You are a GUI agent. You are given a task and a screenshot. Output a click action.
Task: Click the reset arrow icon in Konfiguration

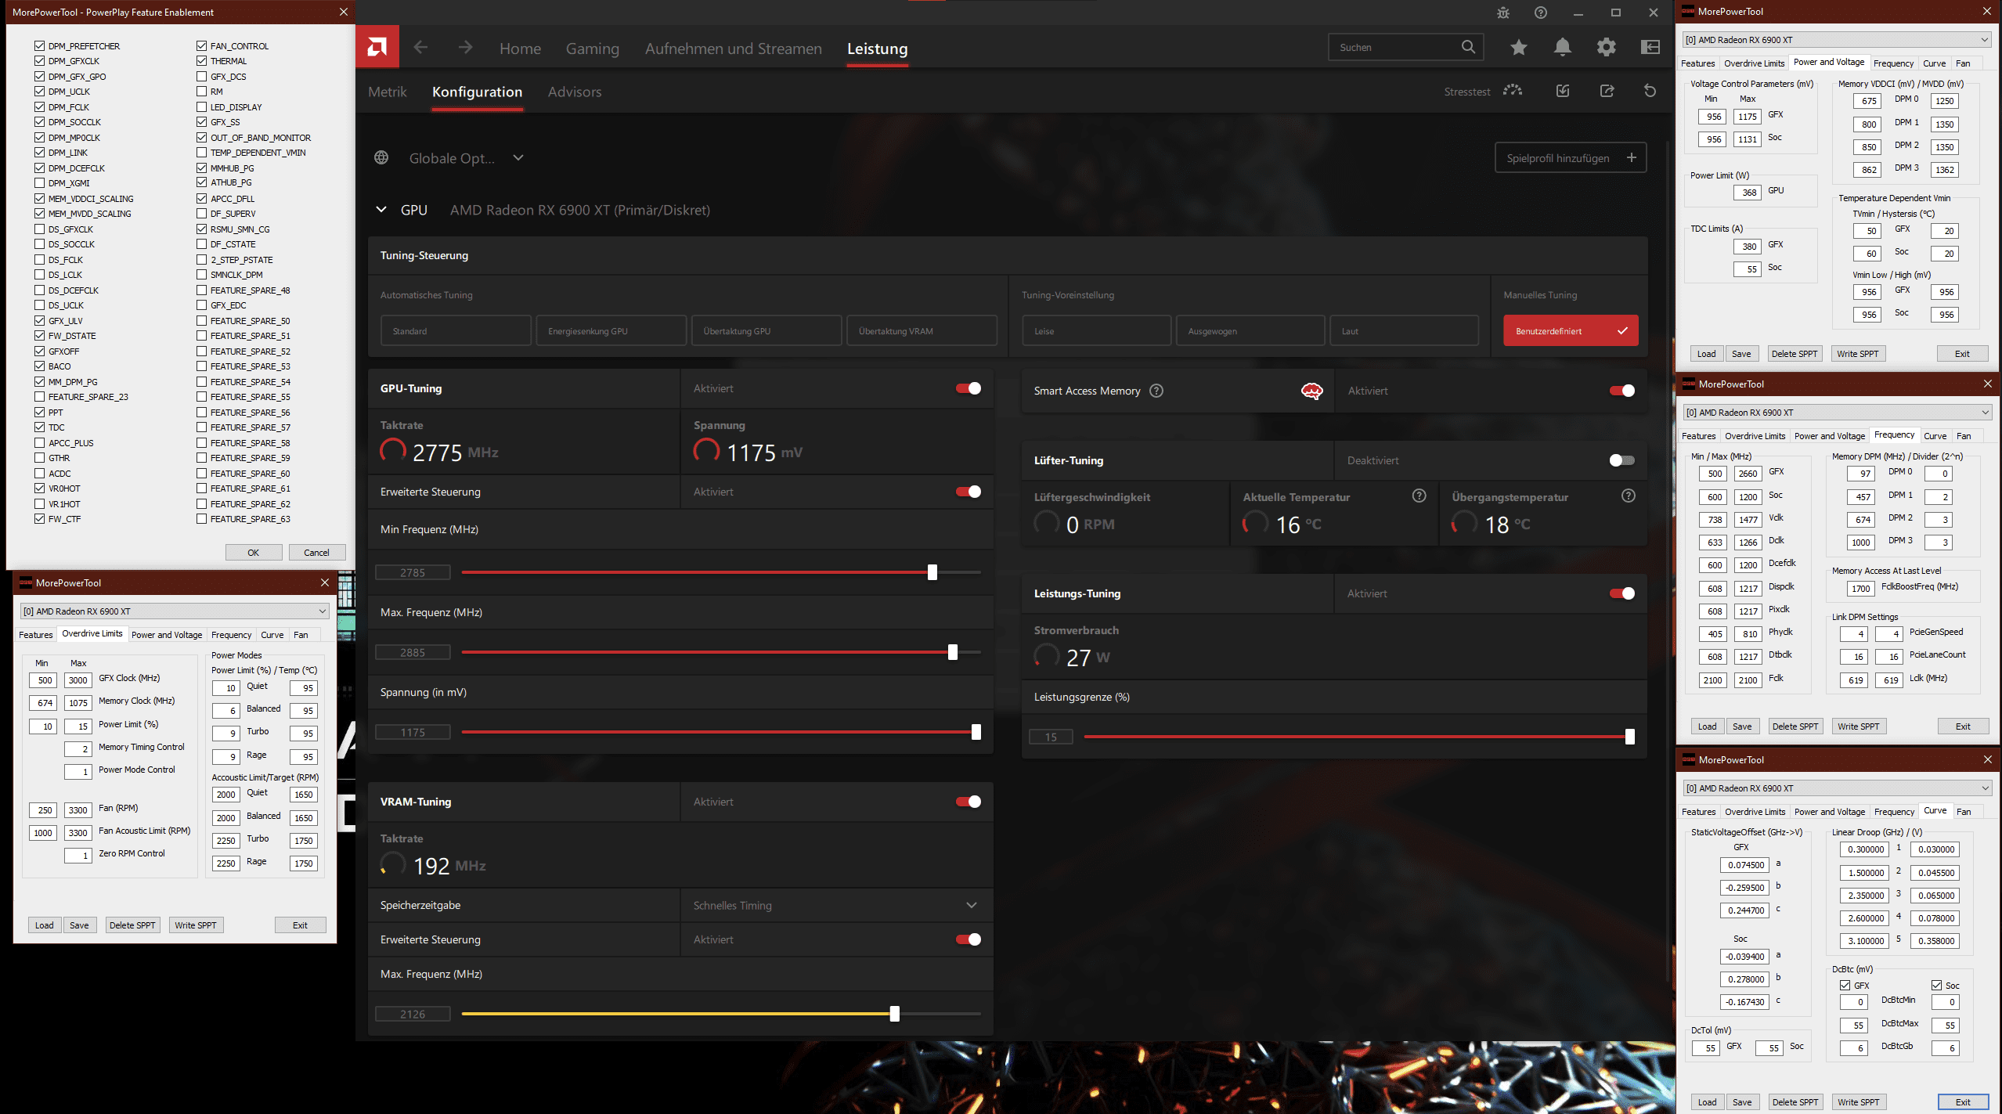(1650, 92)
